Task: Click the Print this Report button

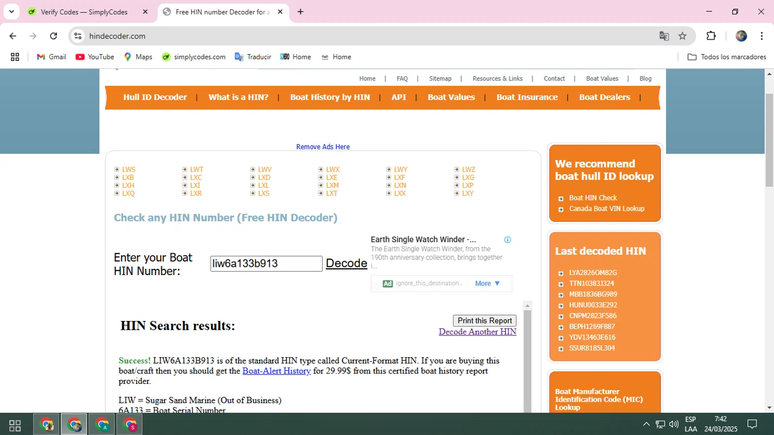Action: (485, 320)
